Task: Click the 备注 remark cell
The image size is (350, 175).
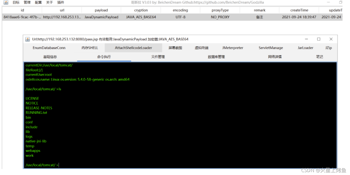Action: click(x=260, y=17)
